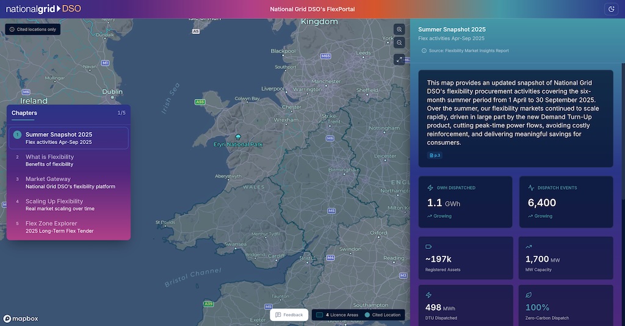Collapse the Chapters panel header
This screenshot has width=625, height=326.
68,113
